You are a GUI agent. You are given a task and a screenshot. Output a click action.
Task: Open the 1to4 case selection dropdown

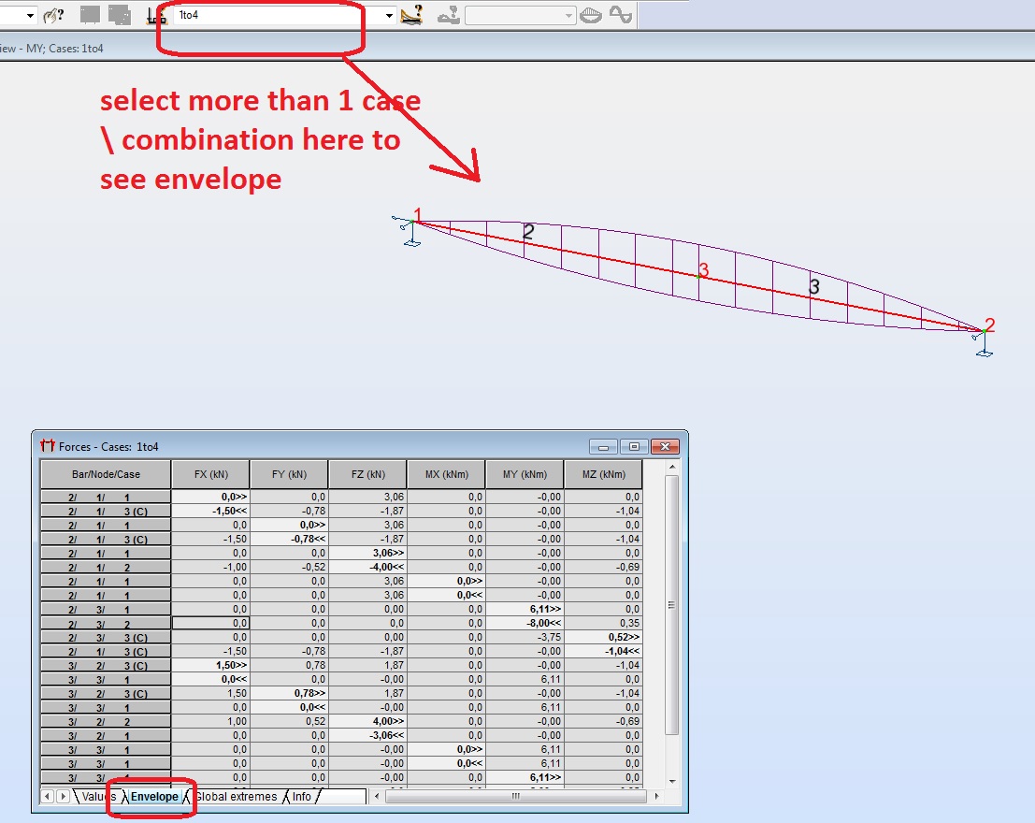point(389,15)
